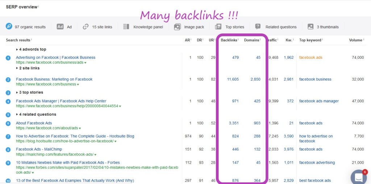Open Facebook Business: Marketing on Facebook link
Image resolution: width=371 pixels, height=184 pixels.
(x=54, y=79)
